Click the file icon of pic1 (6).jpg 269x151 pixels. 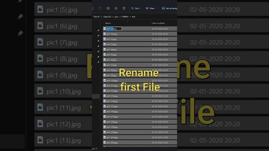coord(105,60)
